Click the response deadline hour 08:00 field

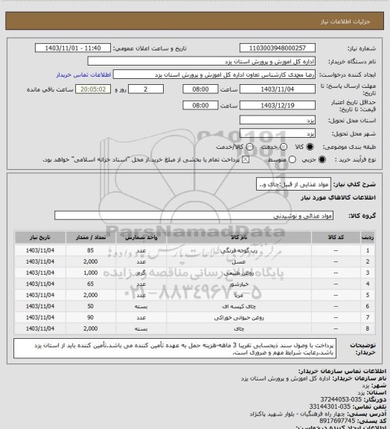click(x=200, y=89)
